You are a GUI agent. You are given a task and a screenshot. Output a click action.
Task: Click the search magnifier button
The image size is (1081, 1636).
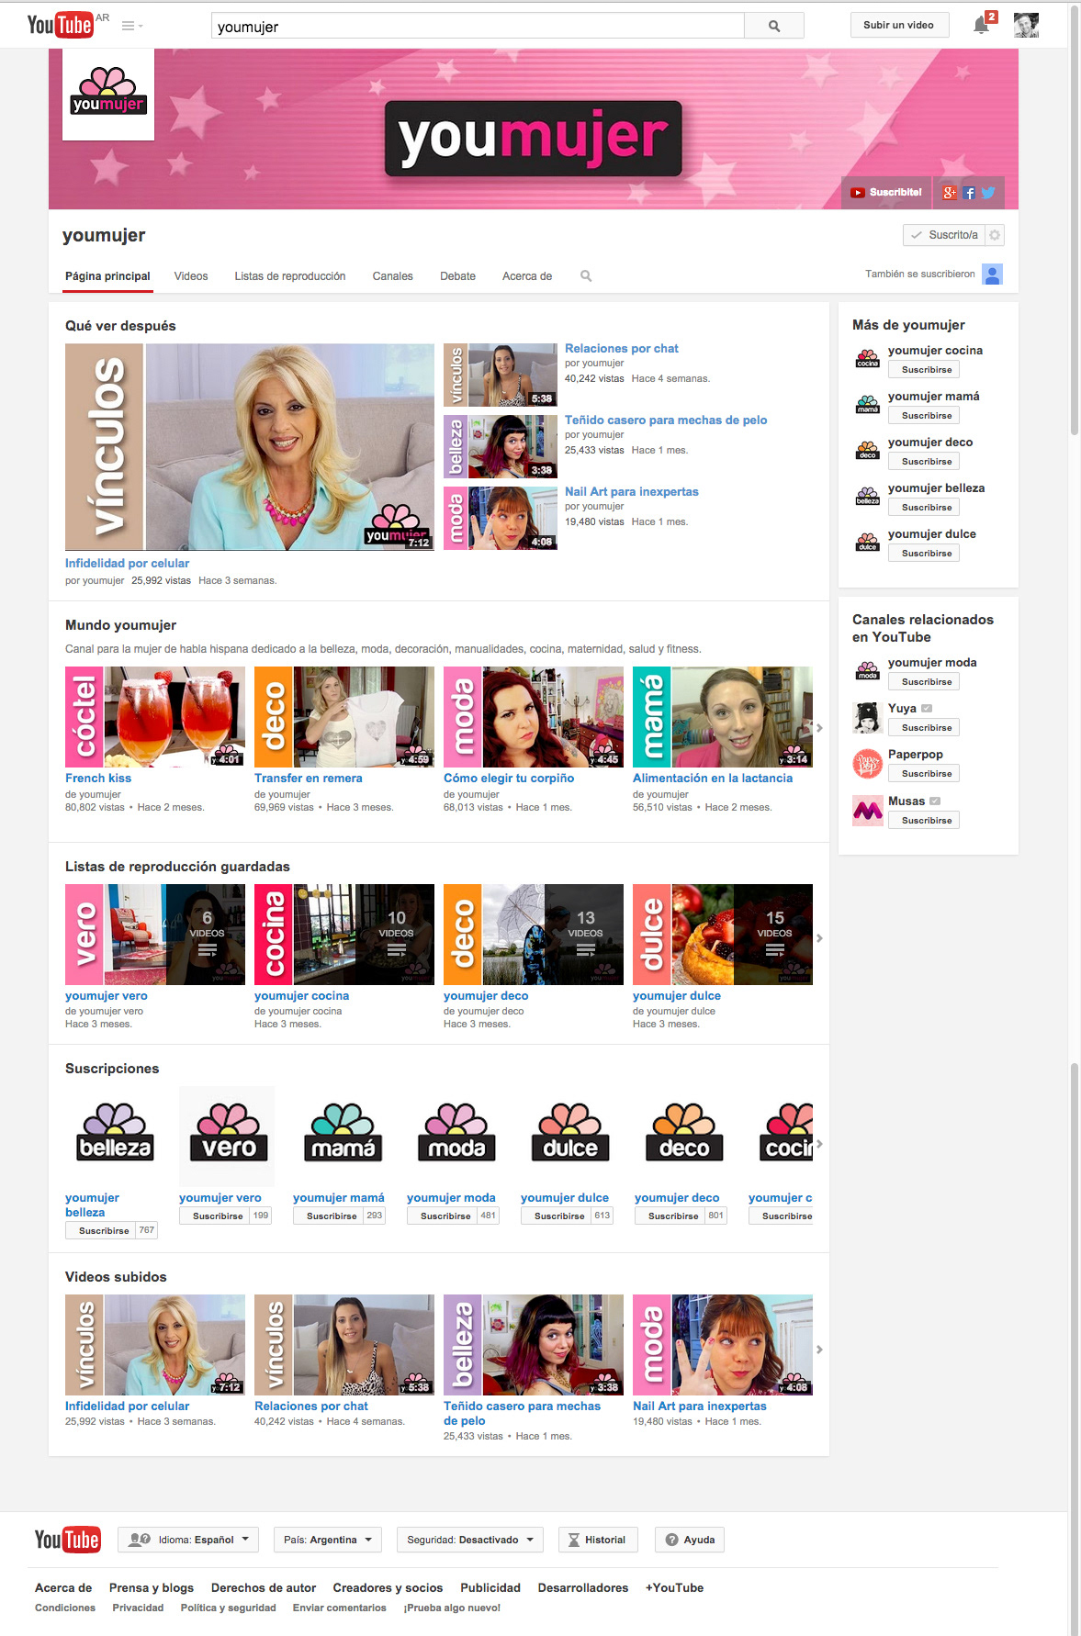coord(774,26)
